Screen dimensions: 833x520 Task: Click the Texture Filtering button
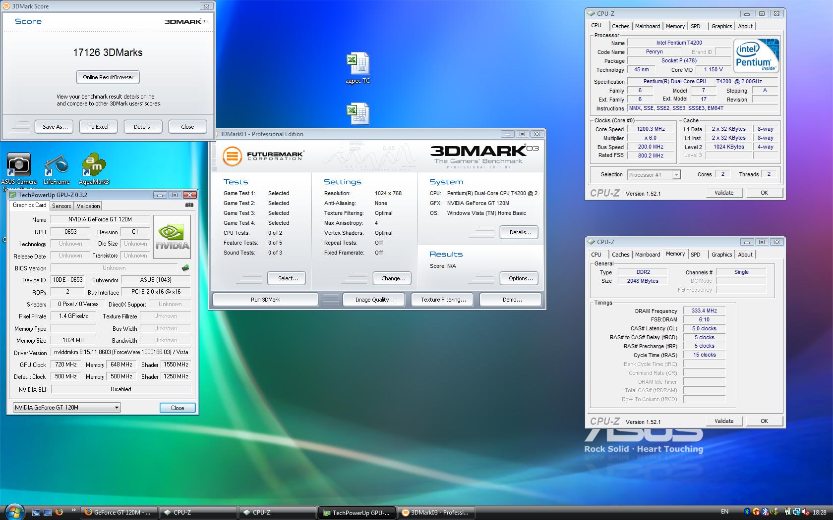pyautogui.click(x=443, y=300)
